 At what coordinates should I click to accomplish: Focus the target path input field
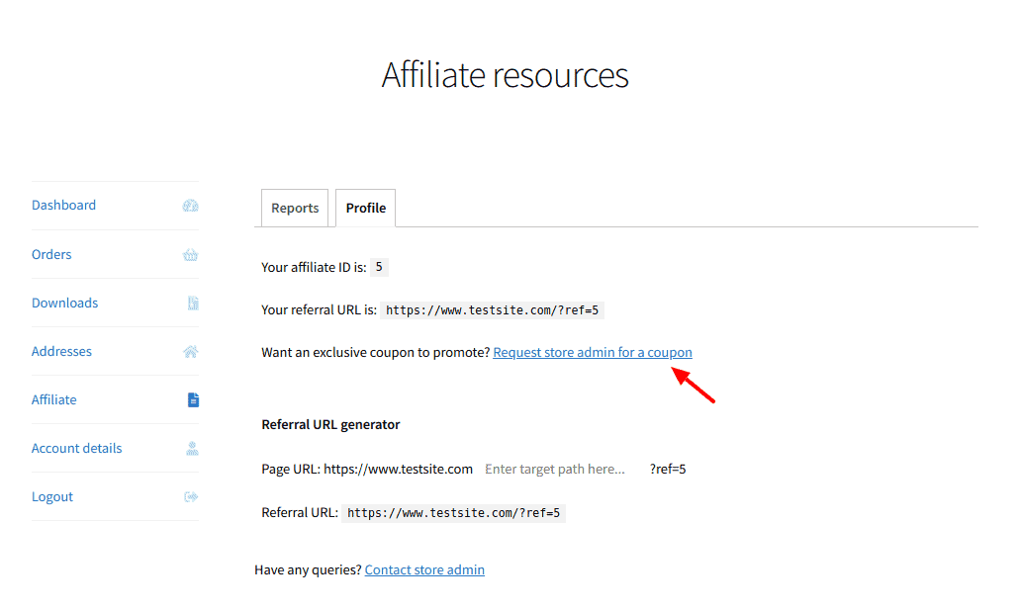coord(561,469)
